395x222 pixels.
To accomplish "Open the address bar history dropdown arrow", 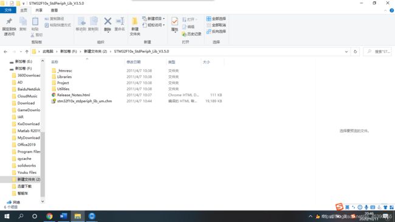I will (346, 52).
